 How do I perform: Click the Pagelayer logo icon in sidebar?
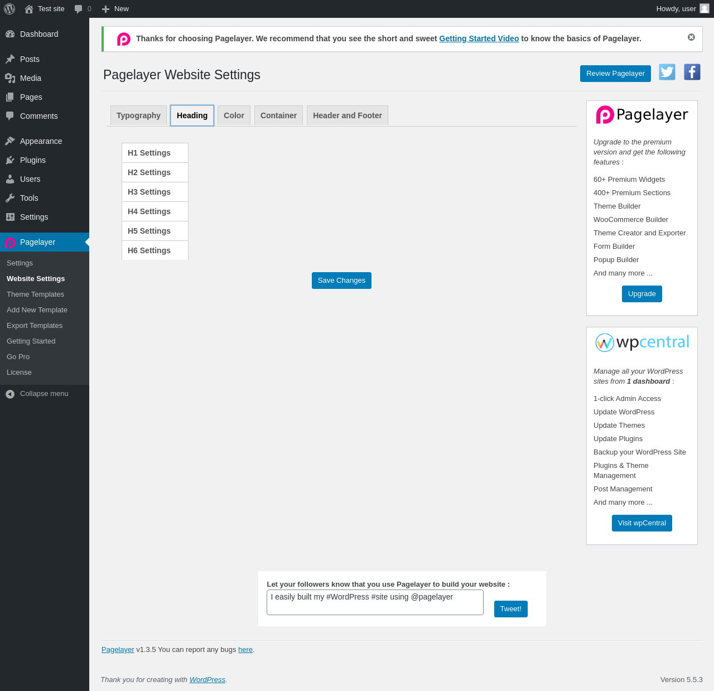click(x=10, y=243)
